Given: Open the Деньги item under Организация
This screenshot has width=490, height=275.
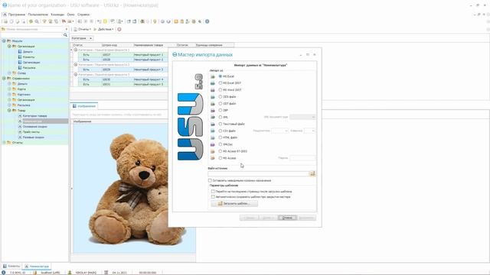Looking at the screenshot, I should [x=28, y=52].
